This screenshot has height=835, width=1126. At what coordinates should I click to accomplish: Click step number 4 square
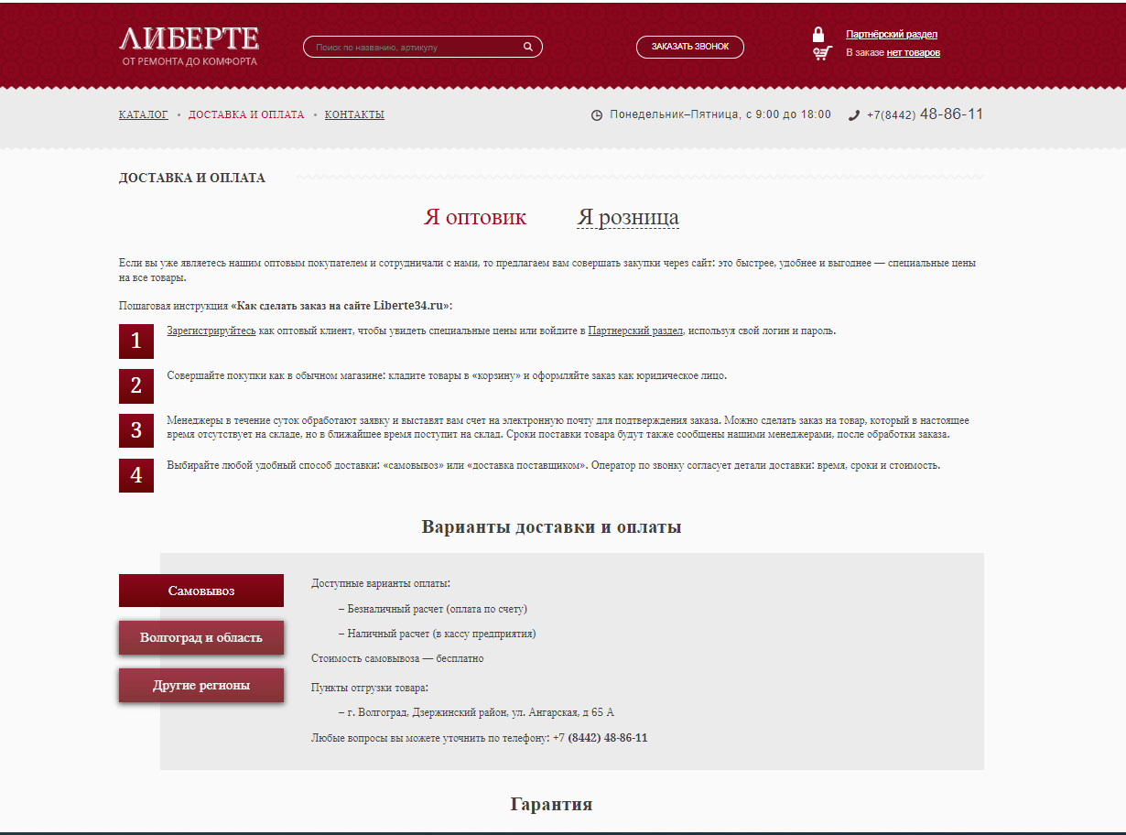coord(136,475)
